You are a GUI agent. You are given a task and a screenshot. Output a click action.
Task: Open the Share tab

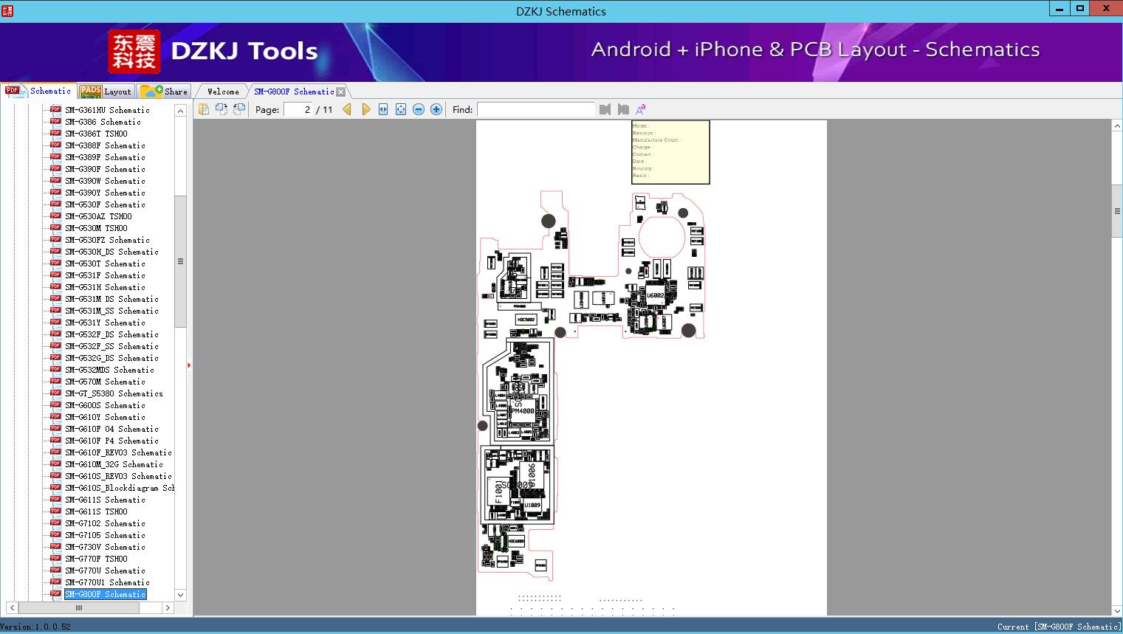(164, 92)
